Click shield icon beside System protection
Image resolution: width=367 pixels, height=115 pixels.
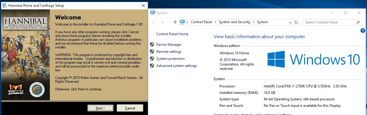pyautogui.click(x=152, y=59)
